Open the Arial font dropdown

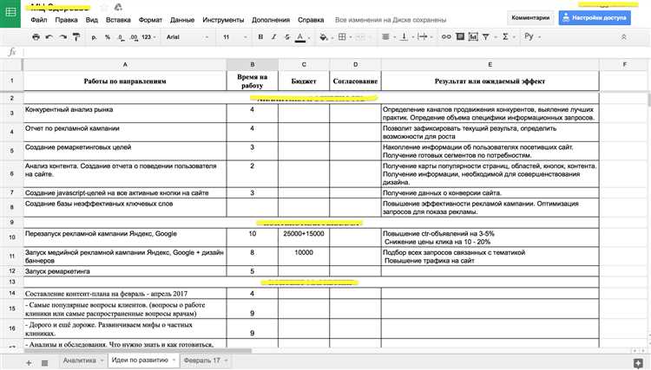point(187,37)
